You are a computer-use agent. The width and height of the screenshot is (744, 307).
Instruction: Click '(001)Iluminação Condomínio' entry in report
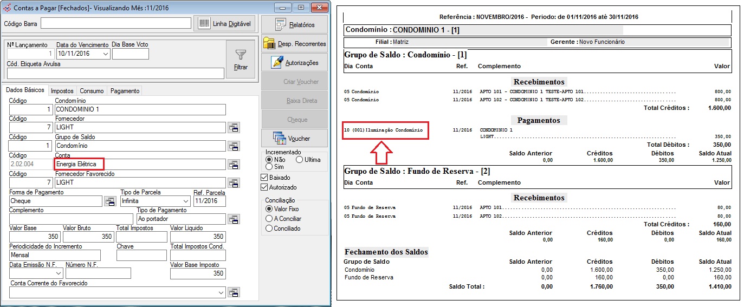387,130
